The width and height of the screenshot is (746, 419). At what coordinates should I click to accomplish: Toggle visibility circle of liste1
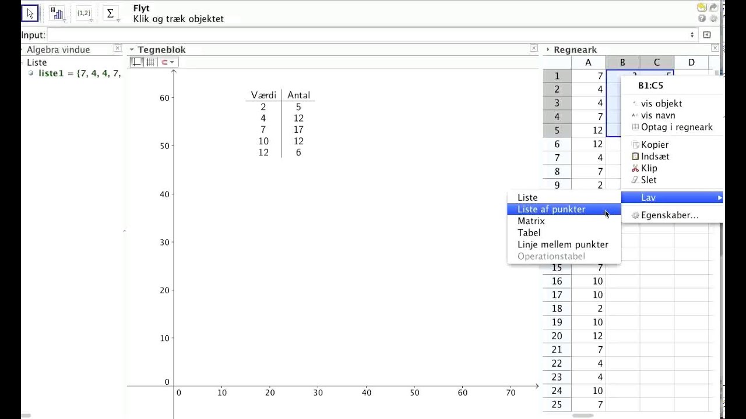[31, 73]
